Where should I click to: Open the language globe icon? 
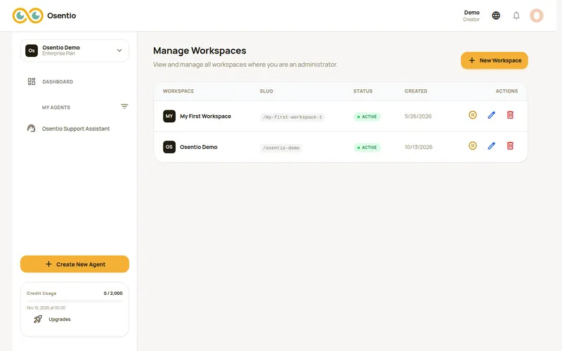pos(496,15)
